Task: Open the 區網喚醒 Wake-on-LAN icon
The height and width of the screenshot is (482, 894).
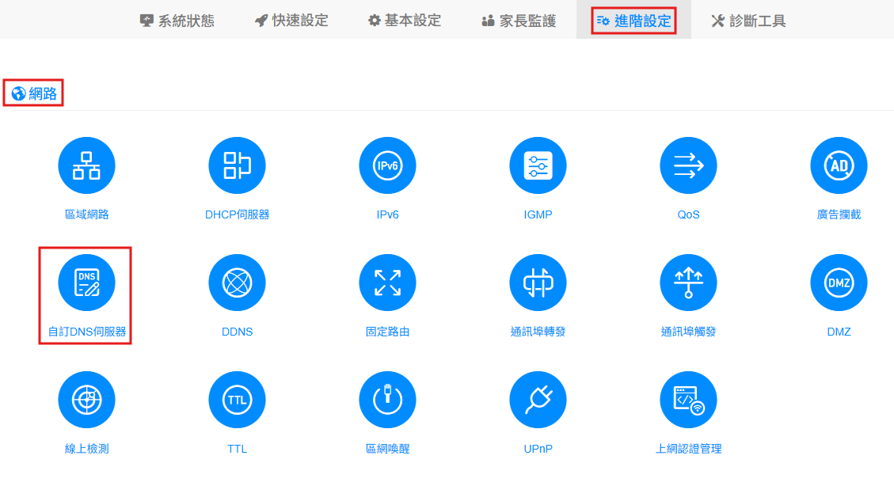Action: [387, 400]
